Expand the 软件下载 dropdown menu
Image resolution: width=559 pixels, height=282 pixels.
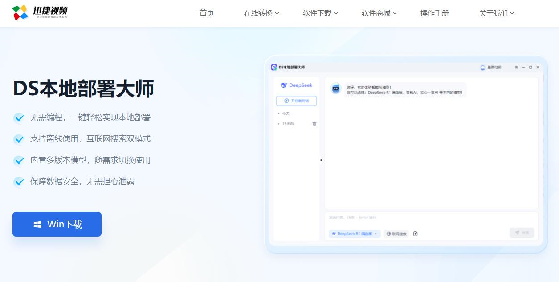321,13
